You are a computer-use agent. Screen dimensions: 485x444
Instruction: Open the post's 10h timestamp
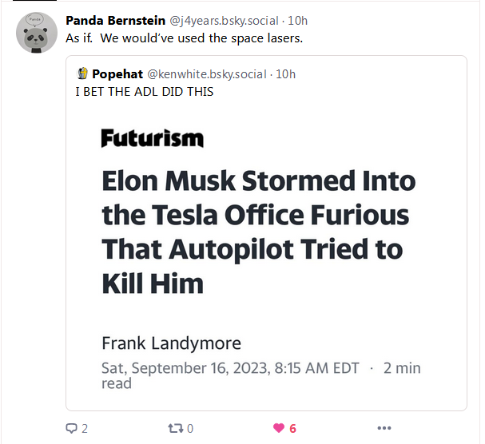[297, 21]
